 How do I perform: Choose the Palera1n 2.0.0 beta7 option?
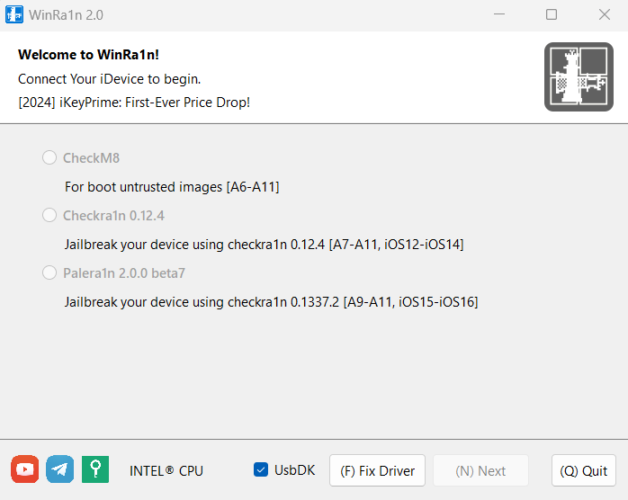[49, 273]
